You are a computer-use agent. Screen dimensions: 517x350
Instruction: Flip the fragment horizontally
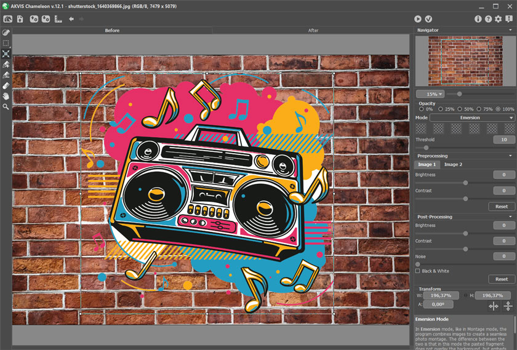[x=493, y=306]
